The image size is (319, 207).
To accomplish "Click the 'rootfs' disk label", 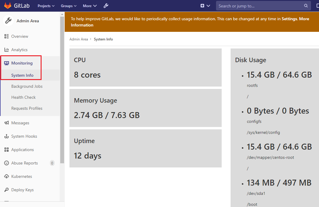I will tap(252, 85).
